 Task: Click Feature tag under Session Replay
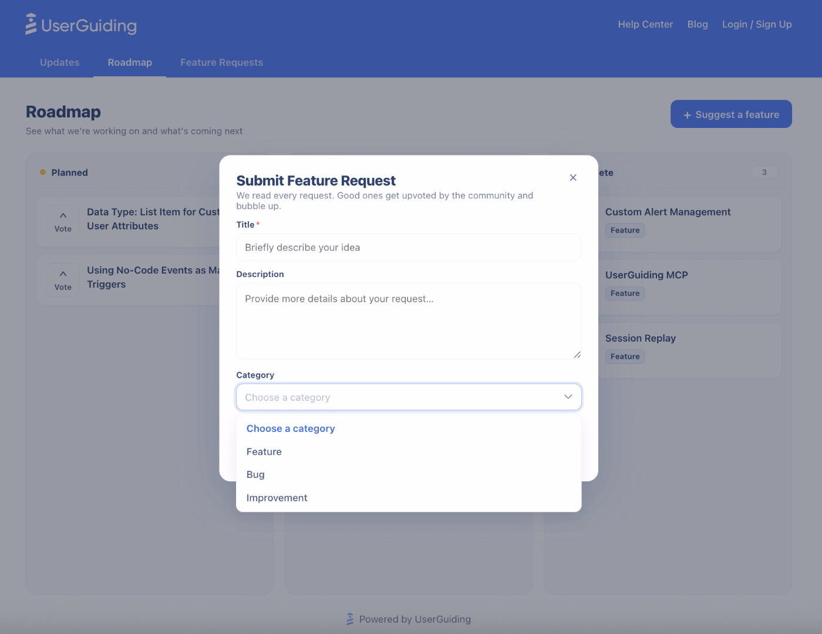pos(625,356)
